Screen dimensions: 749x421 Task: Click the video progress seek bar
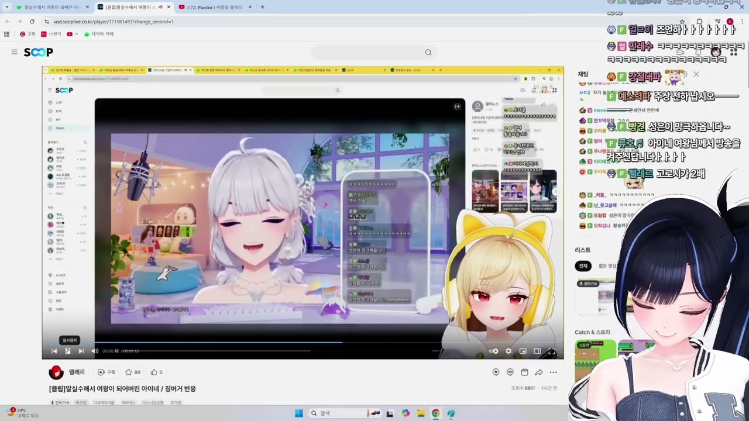click(x=303, y=342)
